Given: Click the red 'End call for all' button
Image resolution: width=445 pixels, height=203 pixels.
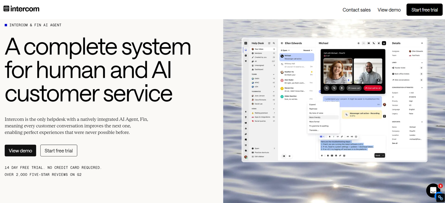Looking at the screenshot, I should pyautogui.click(x=373, y=88).
